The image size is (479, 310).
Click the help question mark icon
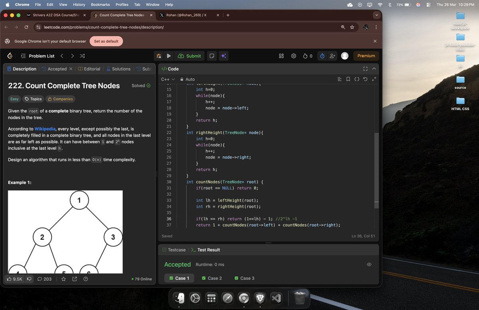(86, 279)
